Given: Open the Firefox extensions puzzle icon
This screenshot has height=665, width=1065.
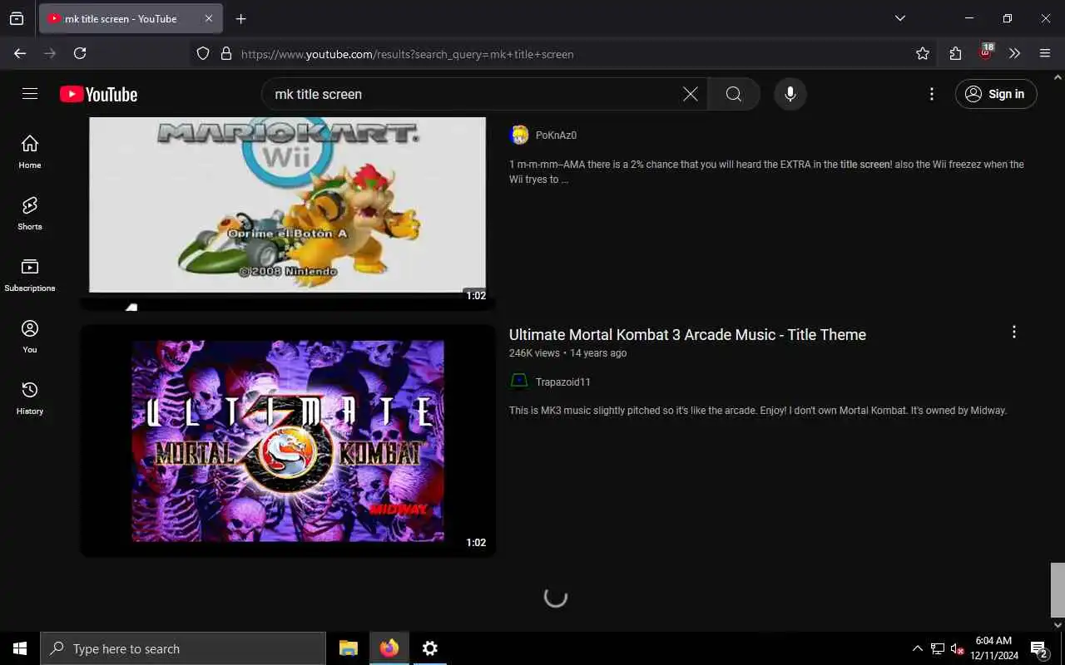Looking at the screenshot, I should click(955, 53).
